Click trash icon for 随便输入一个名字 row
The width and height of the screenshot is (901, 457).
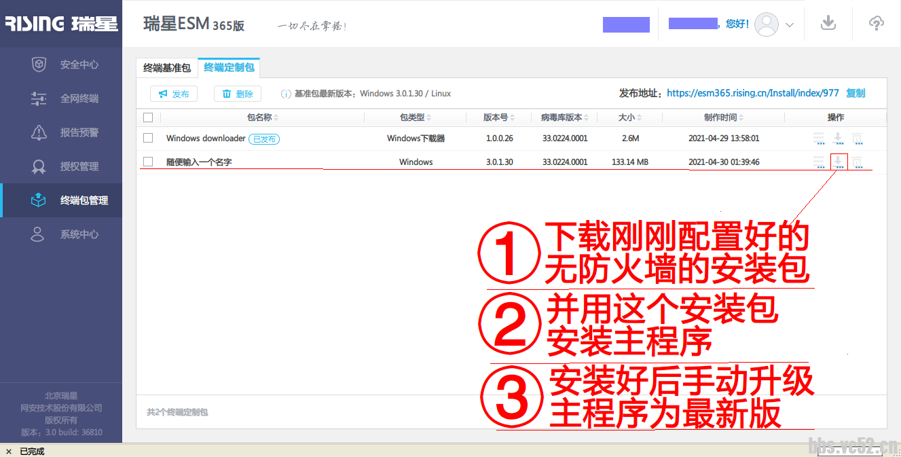pos(858,162)
